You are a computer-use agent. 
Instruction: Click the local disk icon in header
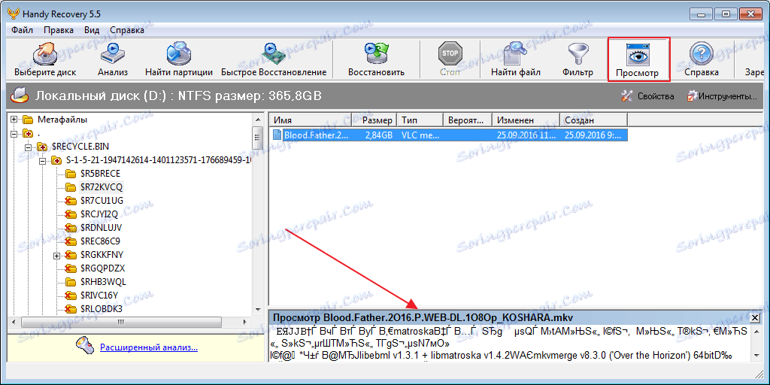pyautogui.click(x=20, y=95)
